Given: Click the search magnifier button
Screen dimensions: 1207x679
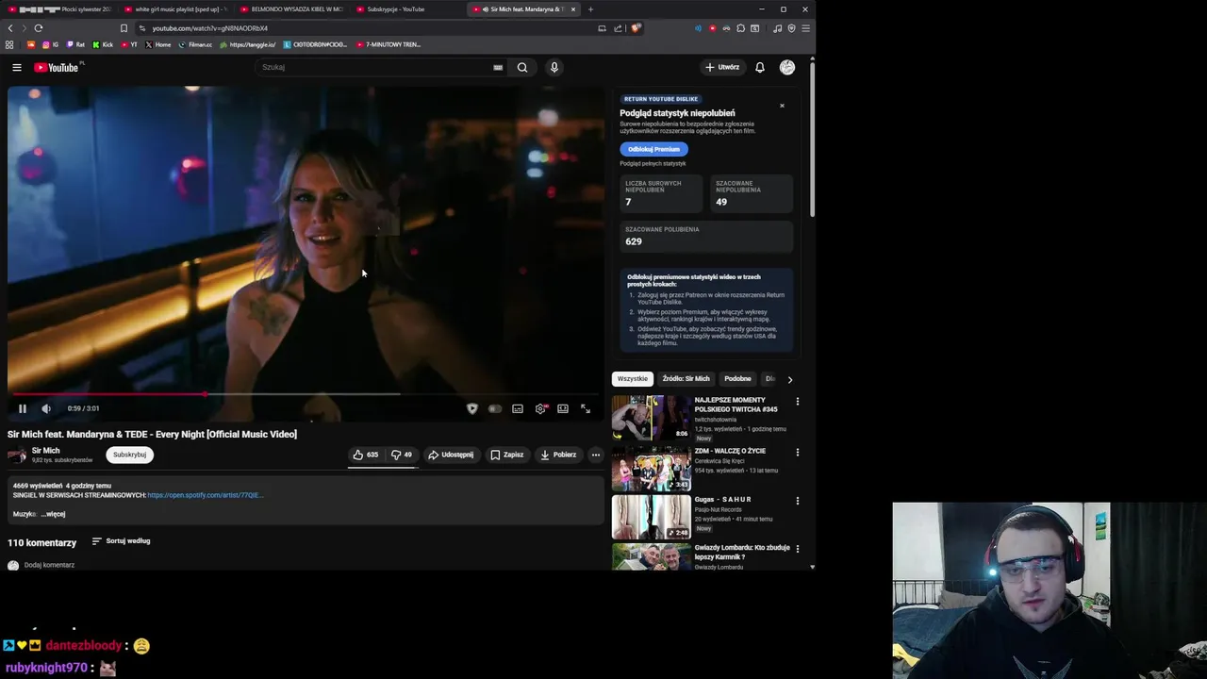Looking at the screenshot, I should pyautogui.click(x=522, y=67).
